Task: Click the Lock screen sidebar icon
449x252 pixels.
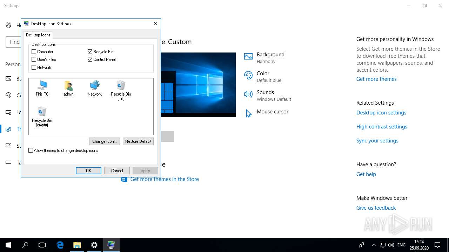Action: 8,112
